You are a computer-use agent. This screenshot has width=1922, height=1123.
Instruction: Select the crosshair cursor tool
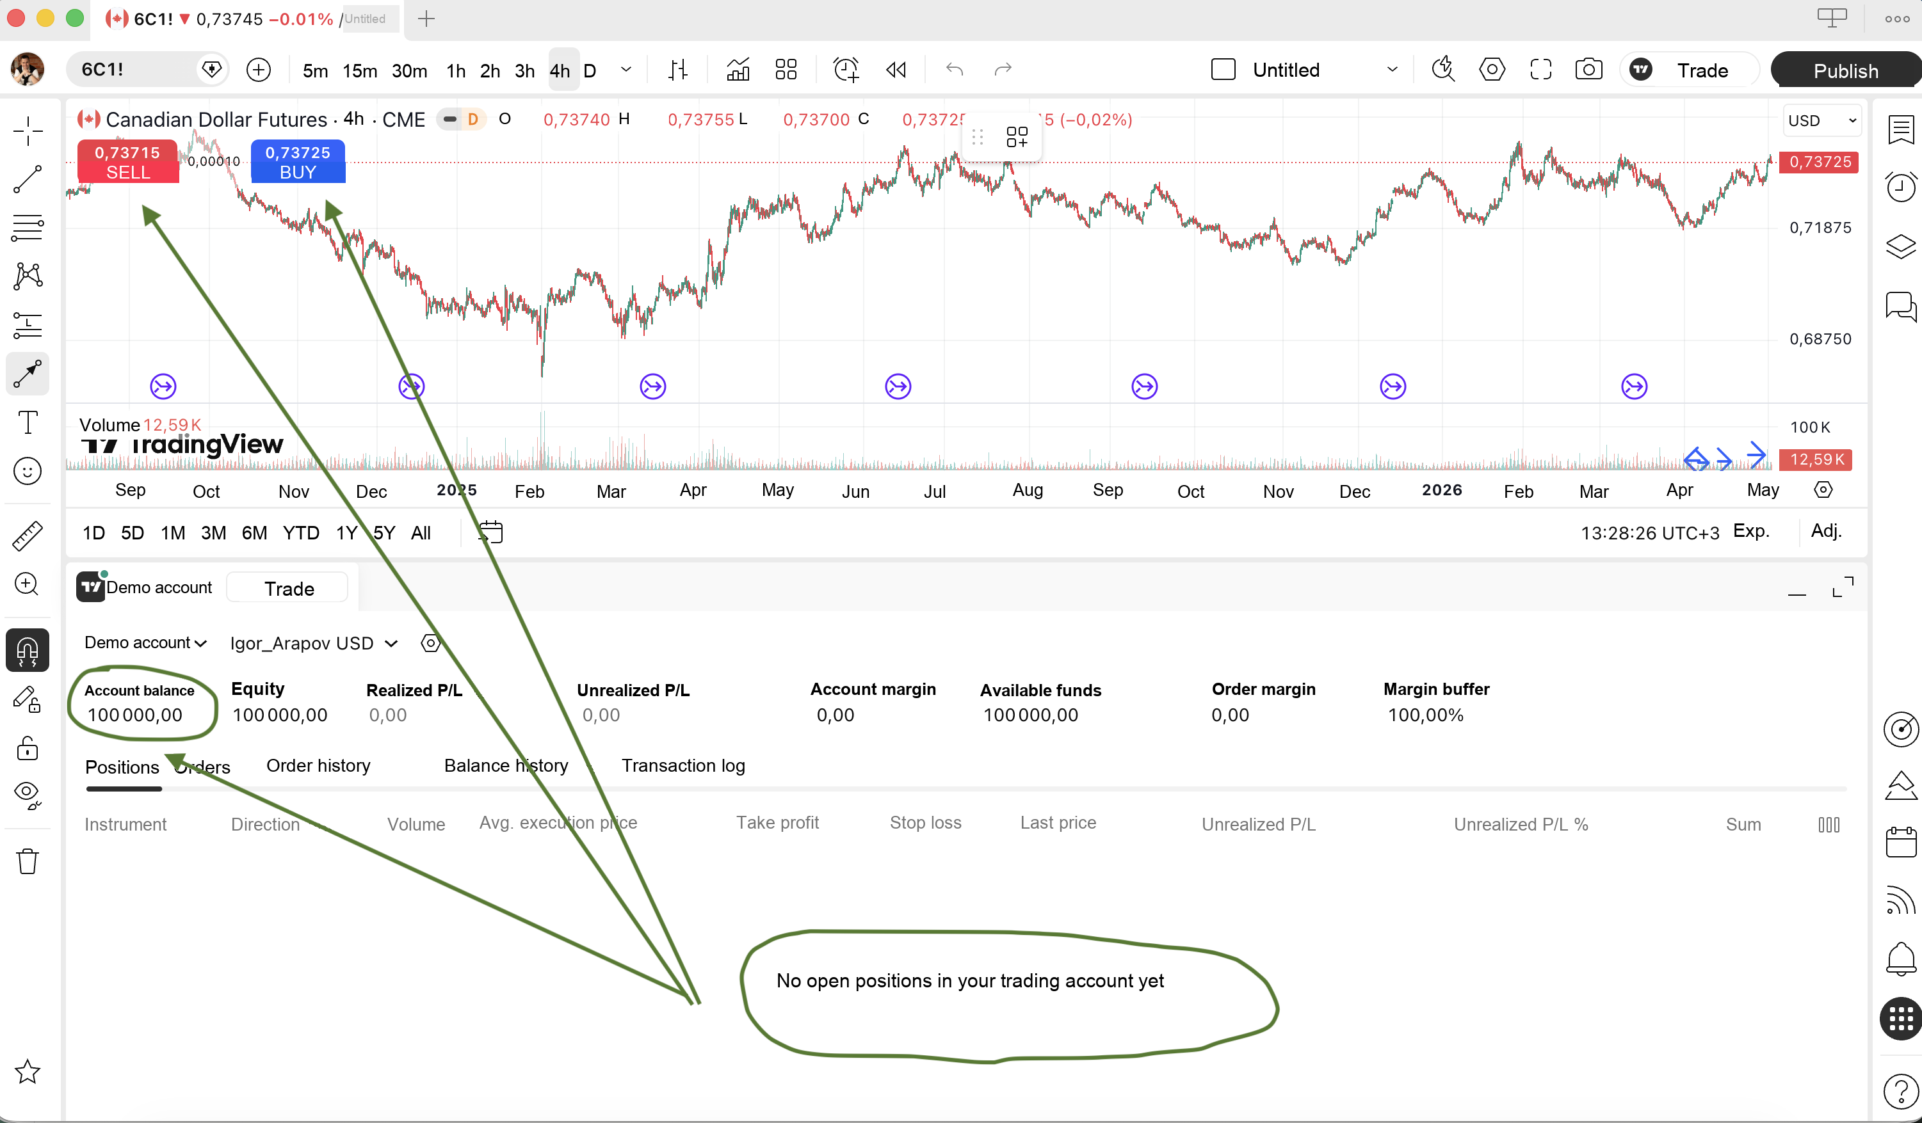coord(28,131)
